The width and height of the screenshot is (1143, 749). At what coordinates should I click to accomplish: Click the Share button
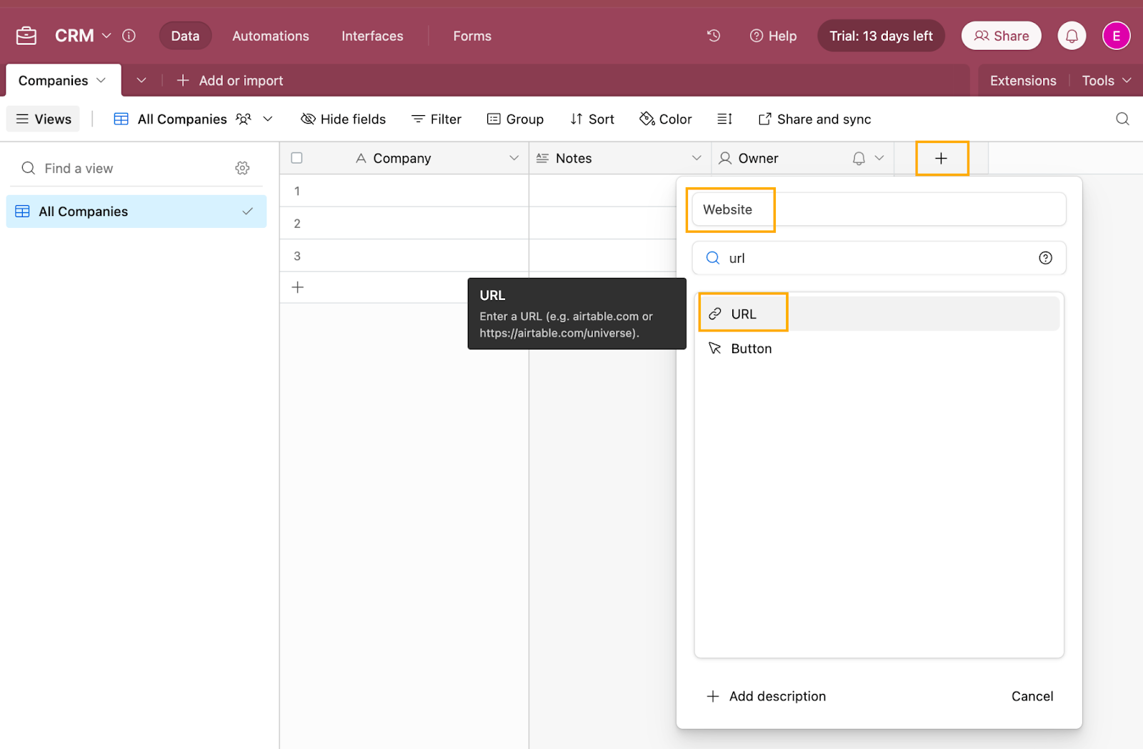[x=1002, y=36]
